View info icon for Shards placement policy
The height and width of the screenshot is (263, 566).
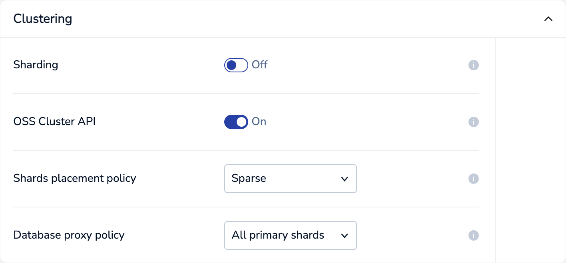473,179
